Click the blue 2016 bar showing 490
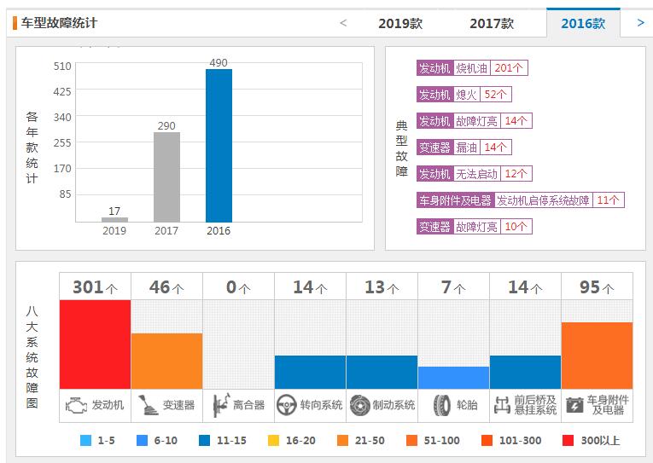 [x=219, y=146]
